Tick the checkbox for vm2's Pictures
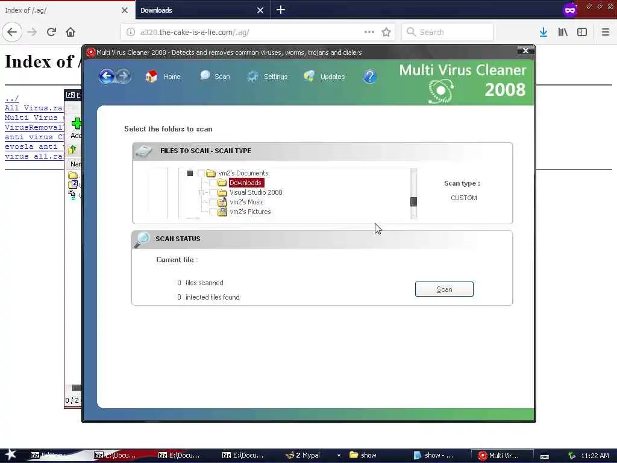This screenshot has height=463, width=617. (x=213, y=212)
